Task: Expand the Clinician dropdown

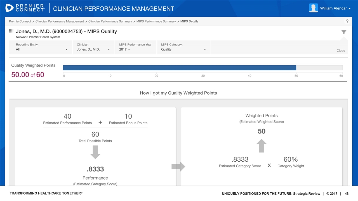Action: 93,47
